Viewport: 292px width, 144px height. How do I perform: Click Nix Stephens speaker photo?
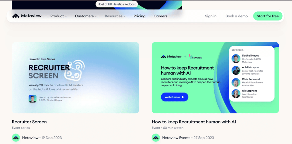[236, 94]
